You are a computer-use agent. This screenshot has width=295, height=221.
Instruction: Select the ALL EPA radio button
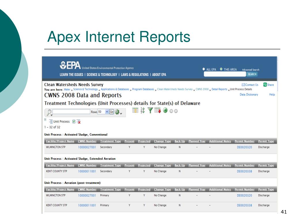coord(204,69)
